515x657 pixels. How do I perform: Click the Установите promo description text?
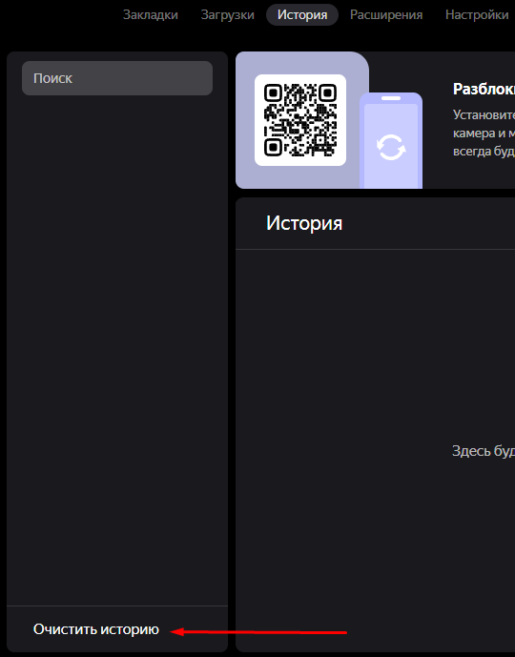484,133
